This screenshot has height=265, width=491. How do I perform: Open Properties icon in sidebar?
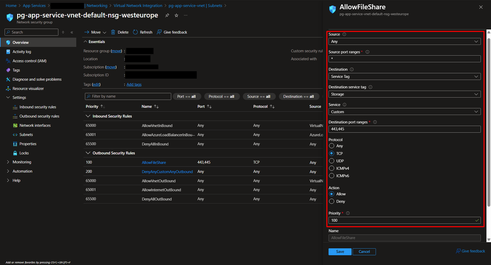click(15, 144)
